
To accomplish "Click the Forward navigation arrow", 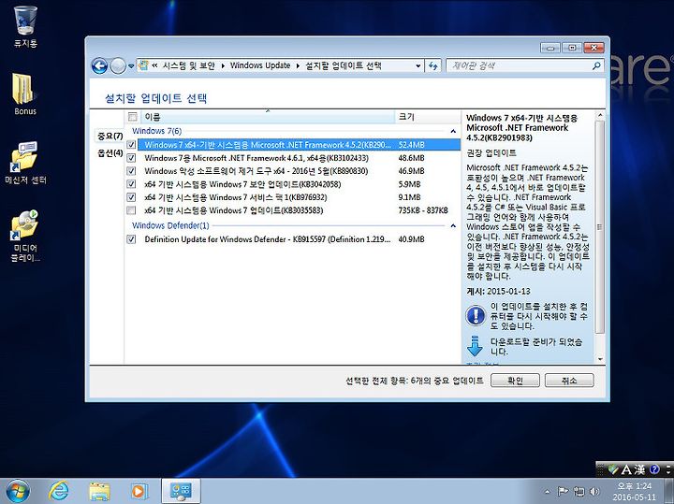I will tap(118, 66).
